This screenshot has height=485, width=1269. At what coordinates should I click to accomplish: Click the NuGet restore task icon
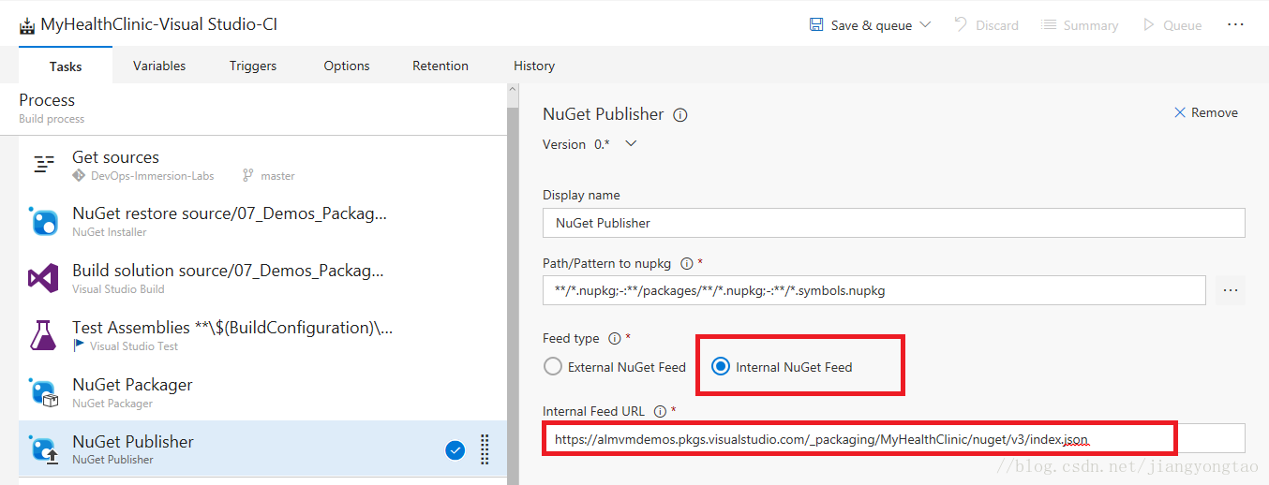(x=43, y=221)
